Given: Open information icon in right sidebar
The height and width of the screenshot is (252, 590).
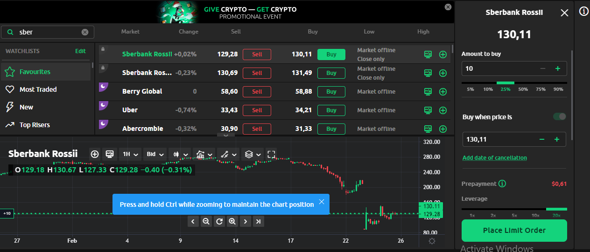Looking at the screenshot, I should coord(583,12).
